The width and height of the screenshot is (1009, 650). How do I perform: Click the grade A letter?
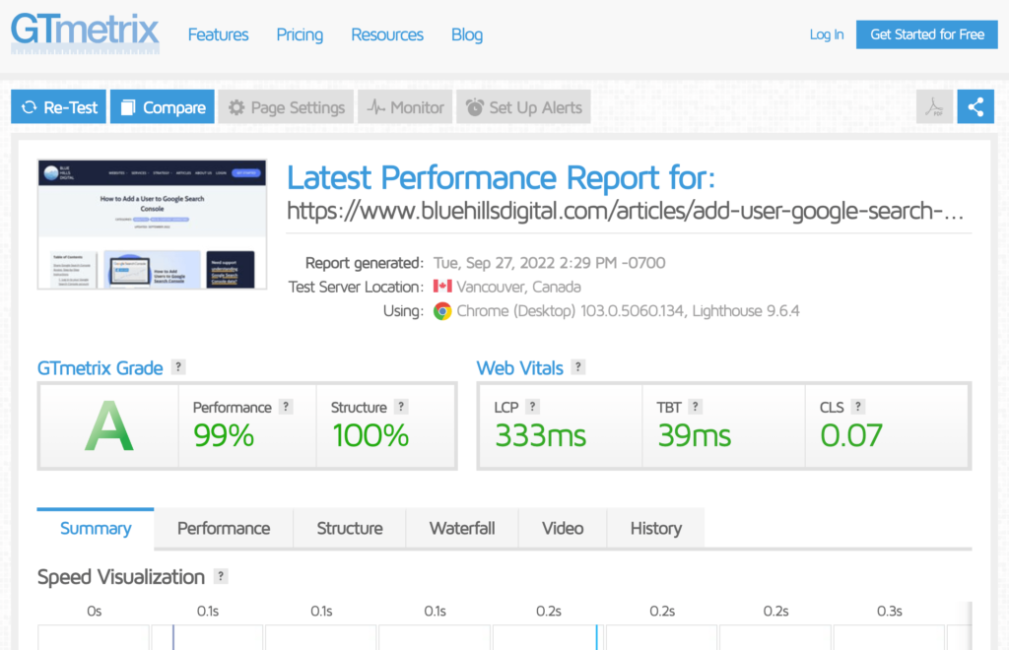(108, 426)
